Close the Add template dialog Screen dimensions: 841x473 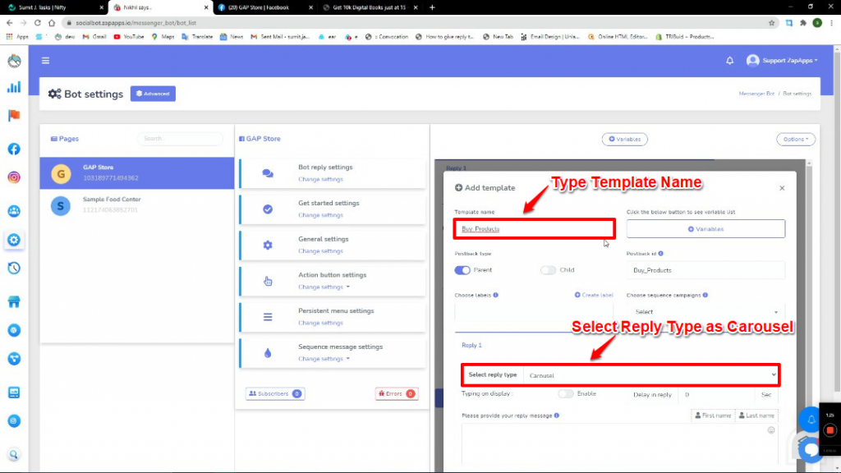coord(782,188)
